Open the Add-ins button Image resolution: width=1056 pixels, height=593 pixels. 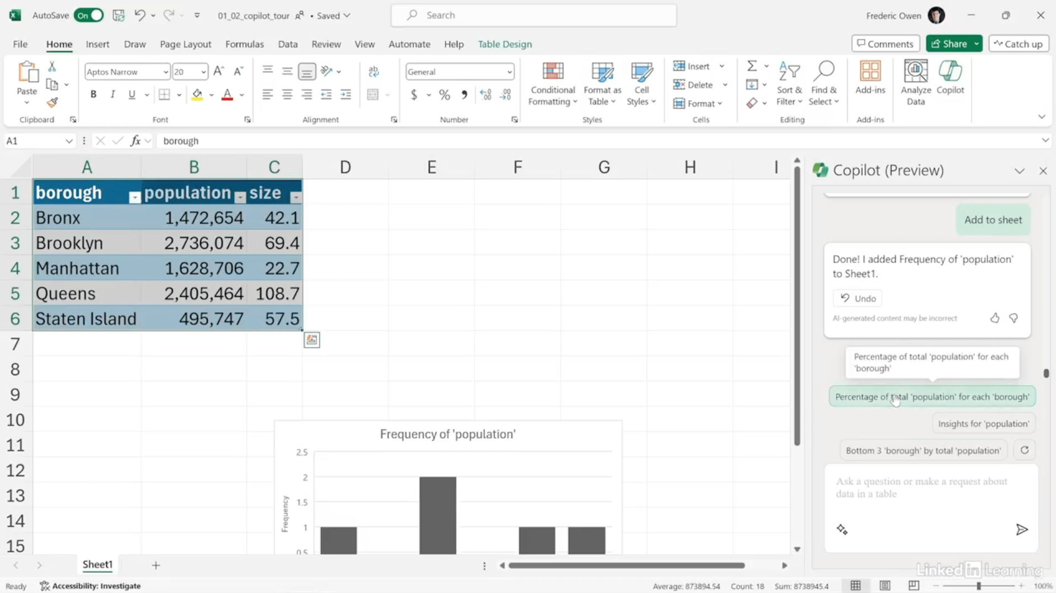(870, 78)
